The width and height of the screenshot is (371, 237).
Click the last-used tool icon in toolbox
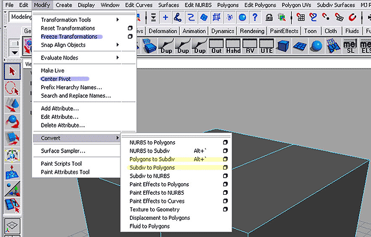click(x=13, y=206)
